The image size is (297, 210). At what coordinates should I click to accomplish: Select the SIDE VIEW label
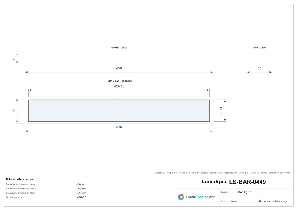pos(259,48)
